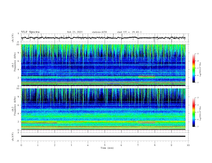Viewport: 212px width, 163px height.
Task: Click the "ch.3(V)" axis label
Action: [x=13, y=137]
